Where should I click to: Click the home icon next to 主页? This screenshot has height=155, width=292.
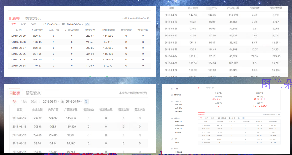pos(172,89)
